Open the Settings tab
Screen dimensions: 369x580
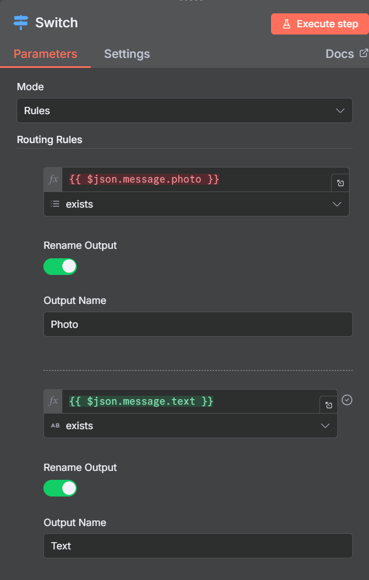click(127, 54)
